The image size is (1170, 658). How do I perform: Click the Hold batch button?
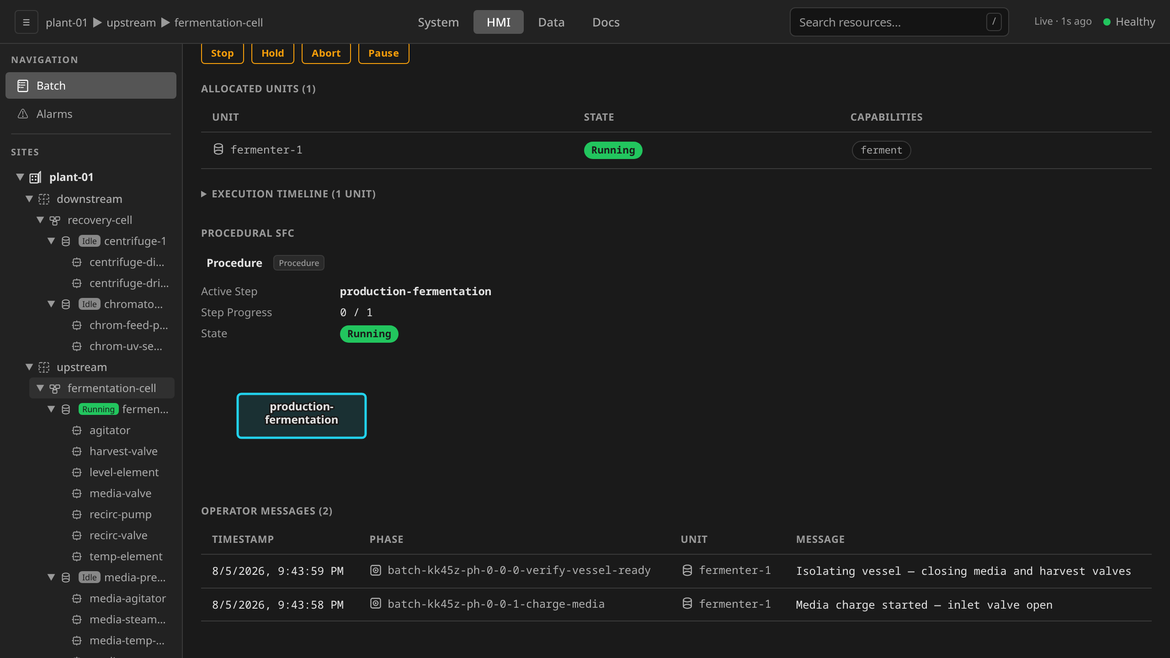click(272, 53)
